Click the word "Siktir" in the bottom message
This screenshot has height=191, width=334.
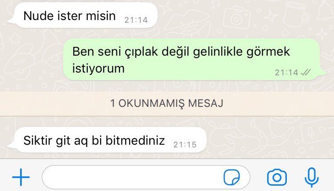pos(38,140)
